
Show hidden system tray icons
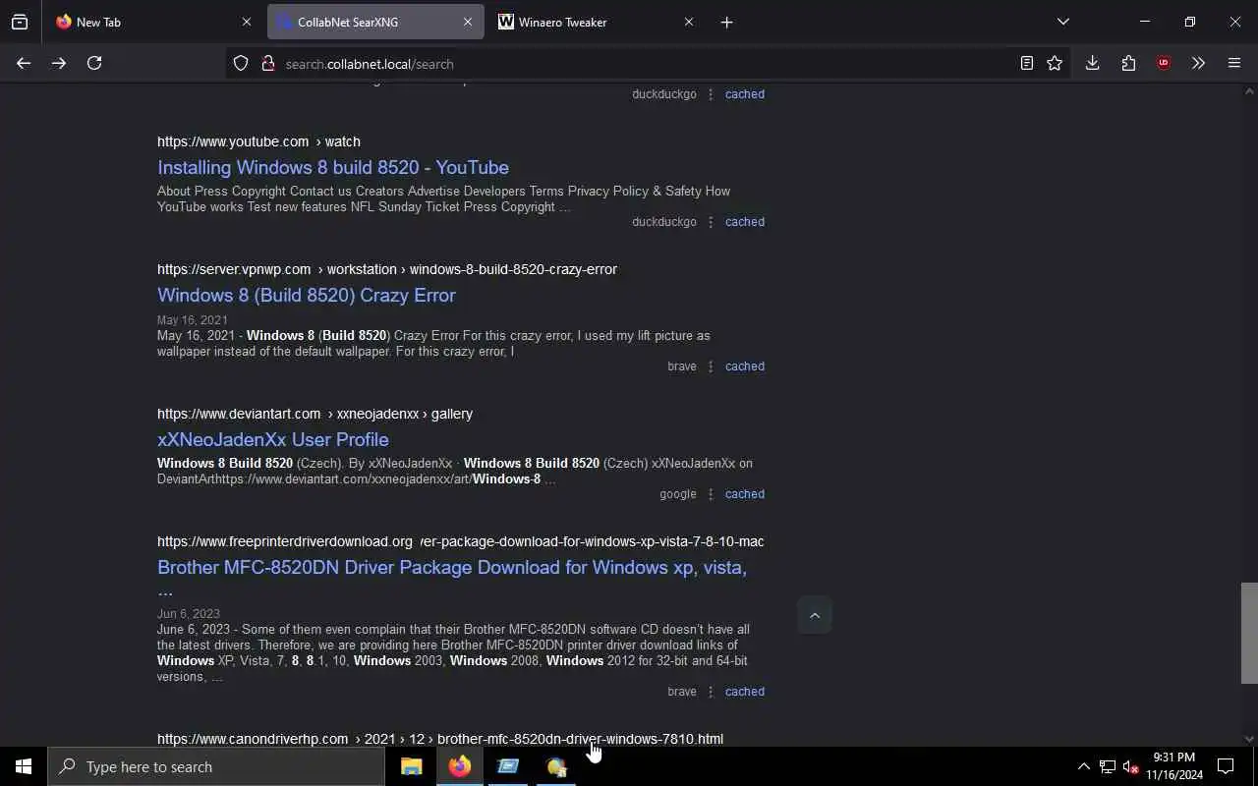coord(1083,766)
